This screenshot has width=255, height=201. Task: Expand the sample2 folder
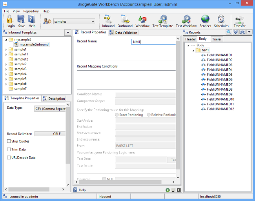[6, 64]
